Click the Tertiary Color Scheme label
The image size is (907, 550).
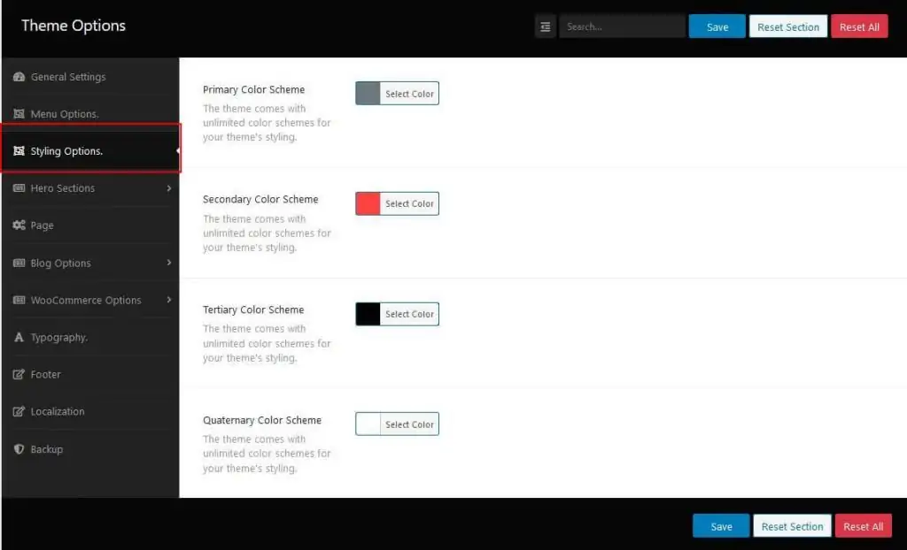click(253, 309)
